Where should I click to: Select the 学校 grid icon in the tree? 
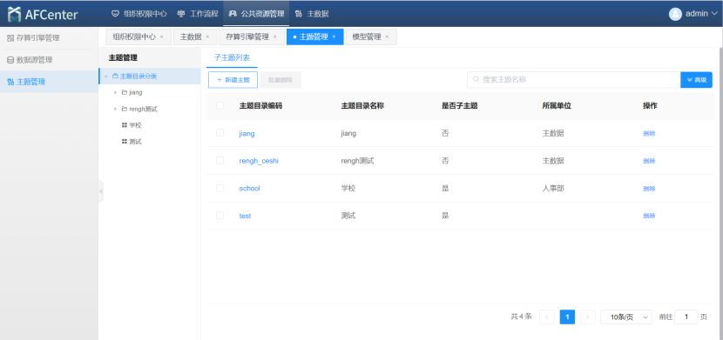[x=124, y=125]
